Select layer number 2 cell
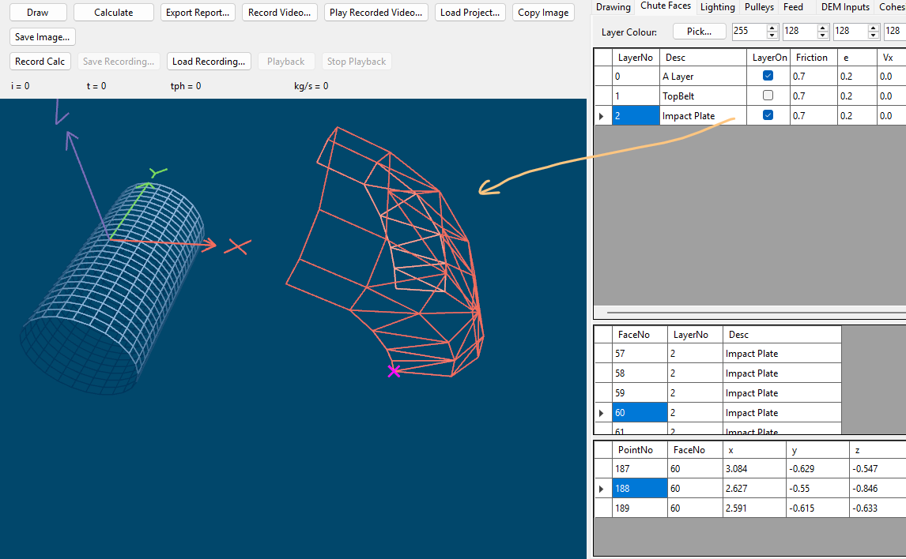This screenshot has height=559, width=906. point(636,115)
